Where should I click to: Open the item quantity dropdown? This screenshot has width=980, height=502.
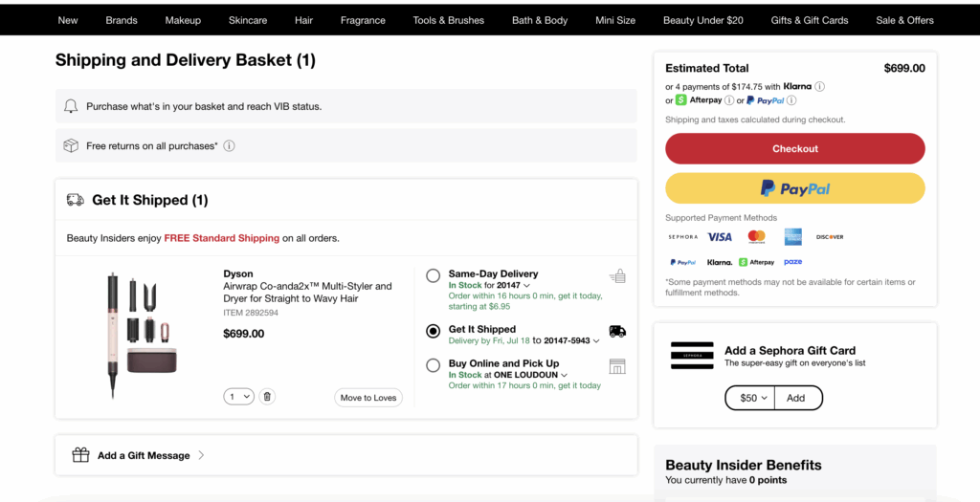click(239, 397)
